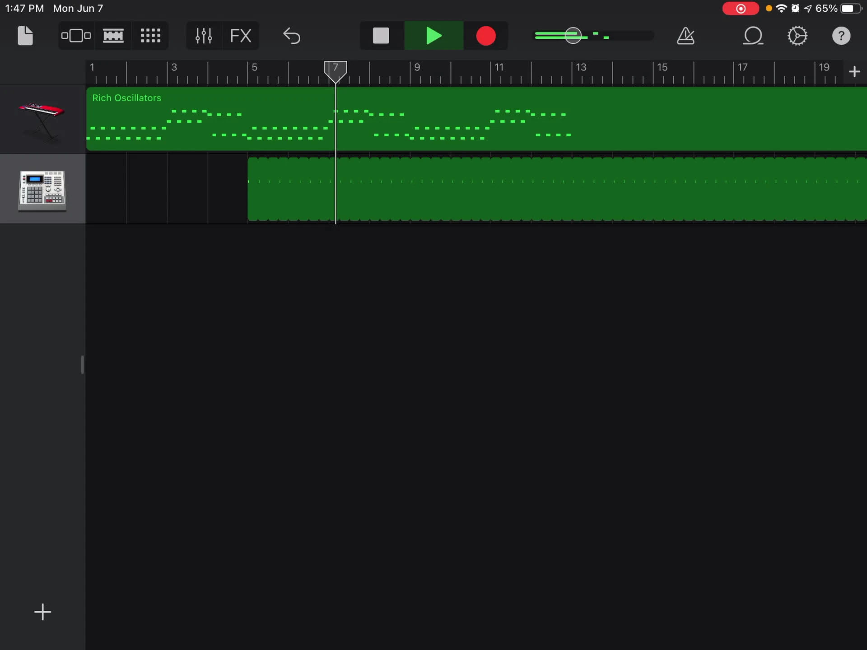
Task: Start playback with the play button
Action: click(433, 36)
